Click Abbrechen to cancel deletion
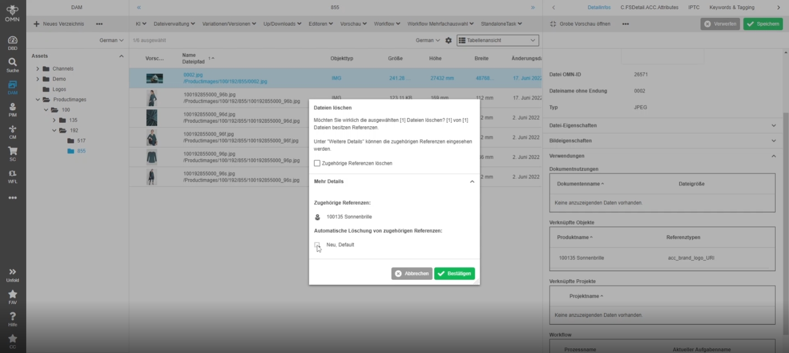 tap(412, 274)
